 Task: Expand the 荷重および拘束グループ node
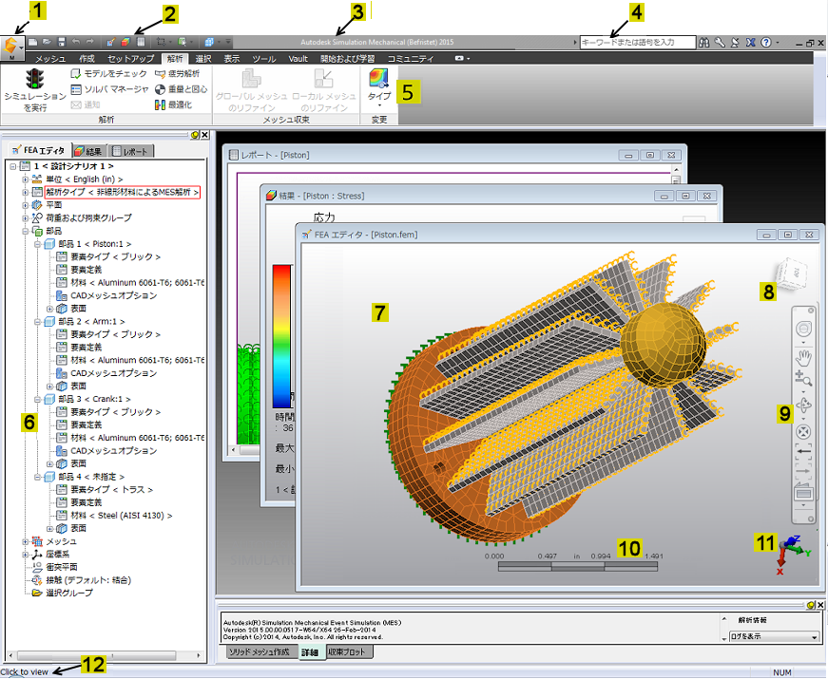[x=25, y=217]
